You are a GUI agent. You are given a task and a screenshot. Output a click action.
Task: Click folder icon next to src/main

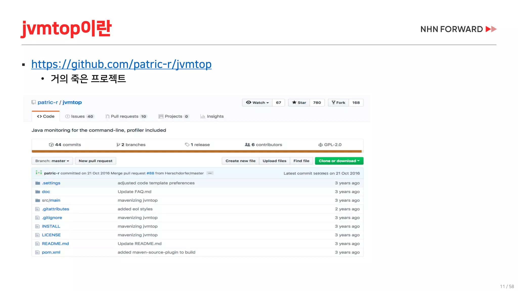click(x=38, y=200)
